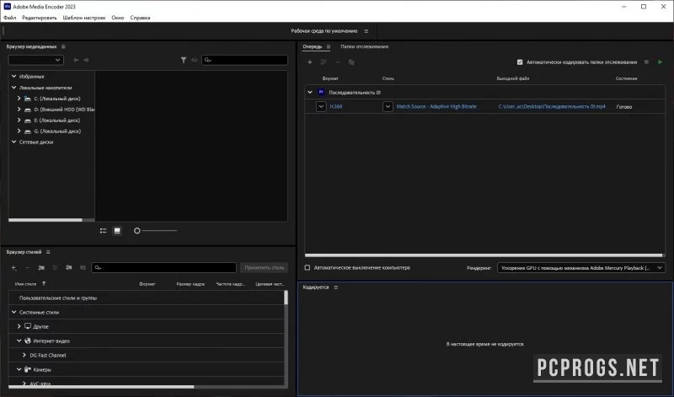Collapse Системные стили group
Viewport: 674px width, 397px height.
[13, 312]
